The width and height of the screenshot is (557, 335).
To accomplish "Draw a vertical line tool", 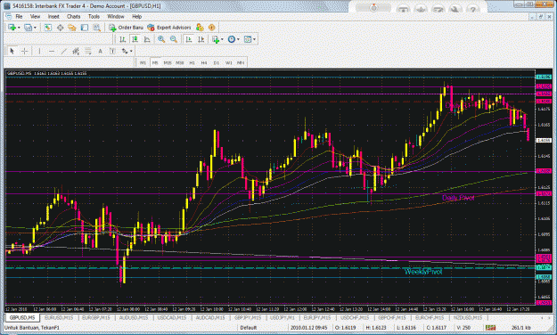I will point(39,51).
